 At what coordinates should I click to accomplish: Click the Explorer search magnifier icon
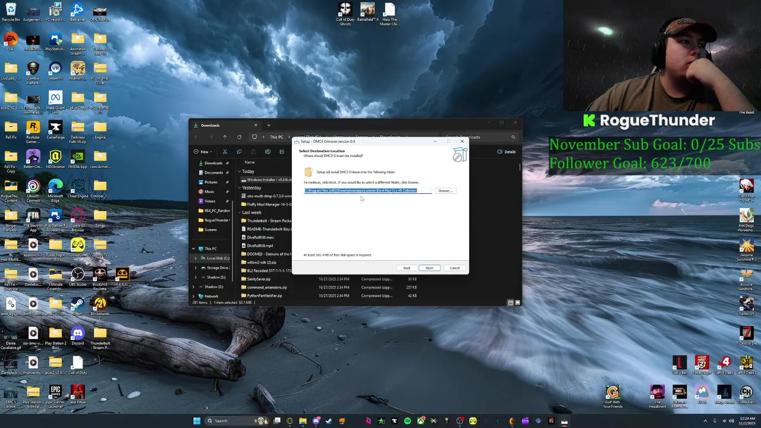pyautogui.click(x=513, y=137)
